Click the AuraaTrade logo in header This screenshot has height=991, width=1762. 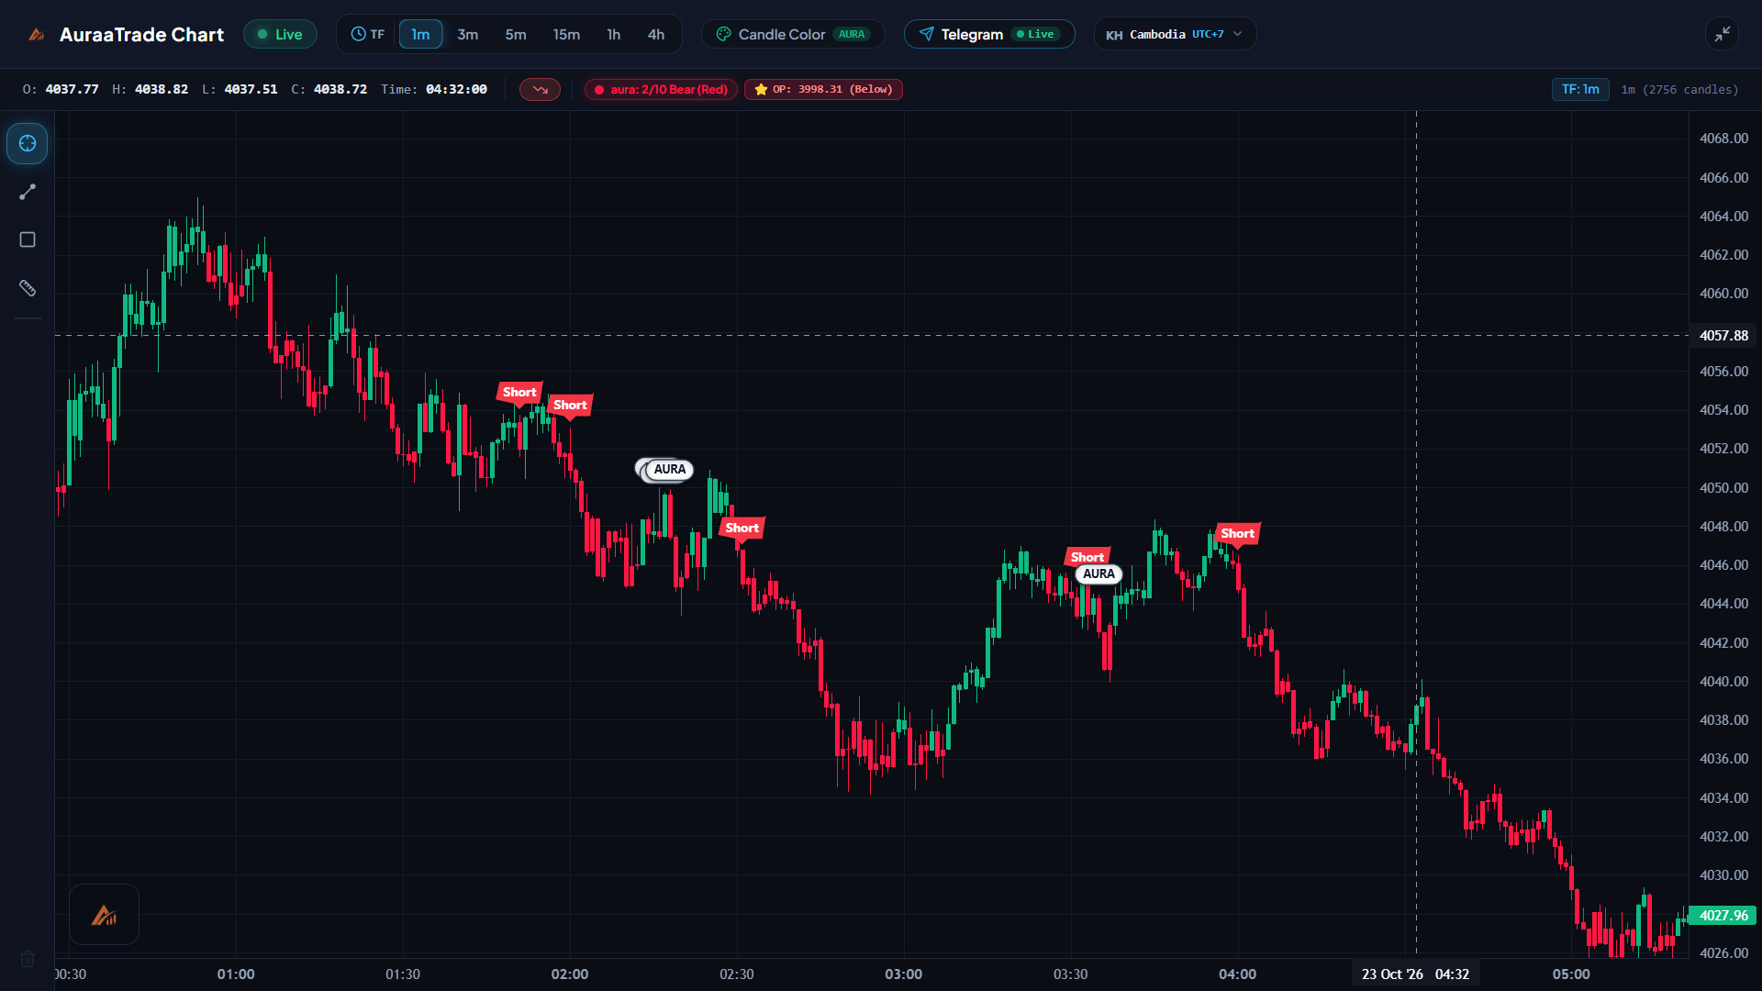37,35
